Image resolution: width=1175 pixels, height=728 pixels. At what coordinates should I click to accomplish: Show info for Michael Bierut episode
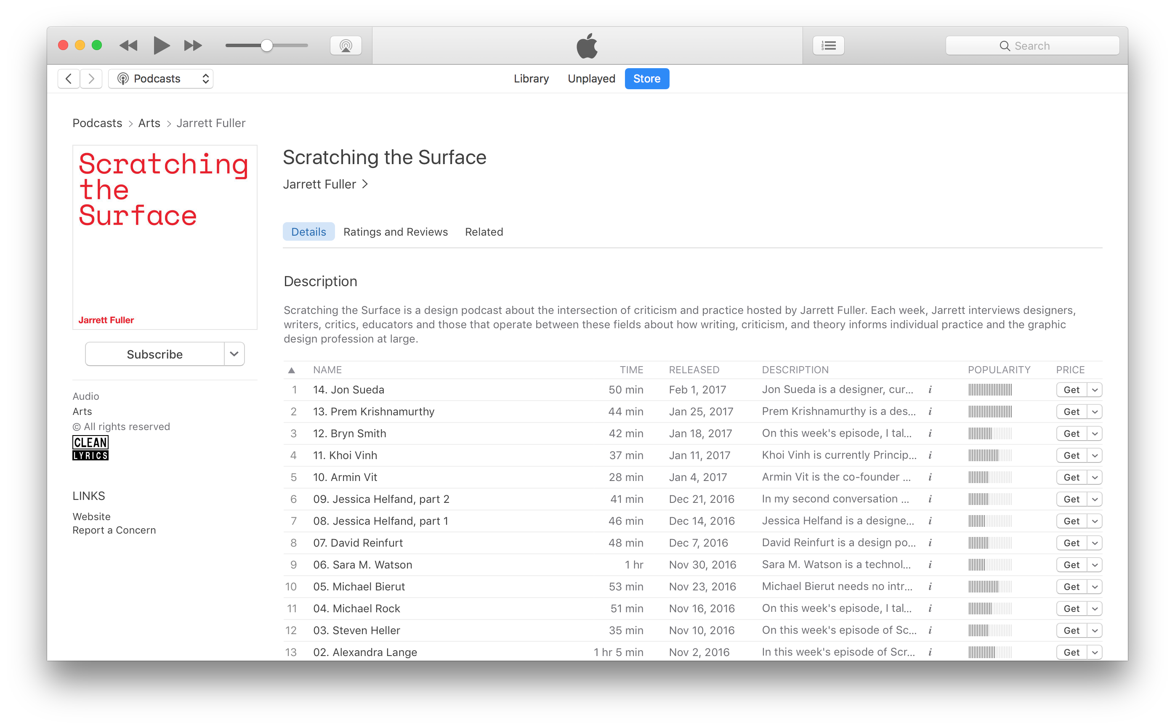[x=930, y=587]
